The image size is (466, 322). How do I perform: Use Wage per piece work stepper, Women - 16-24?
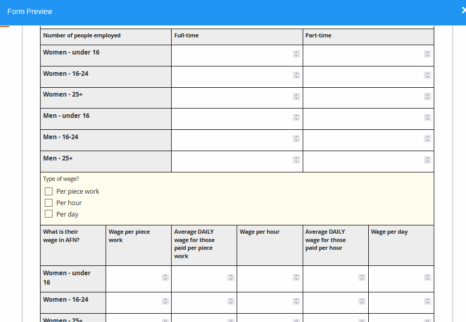165,301
